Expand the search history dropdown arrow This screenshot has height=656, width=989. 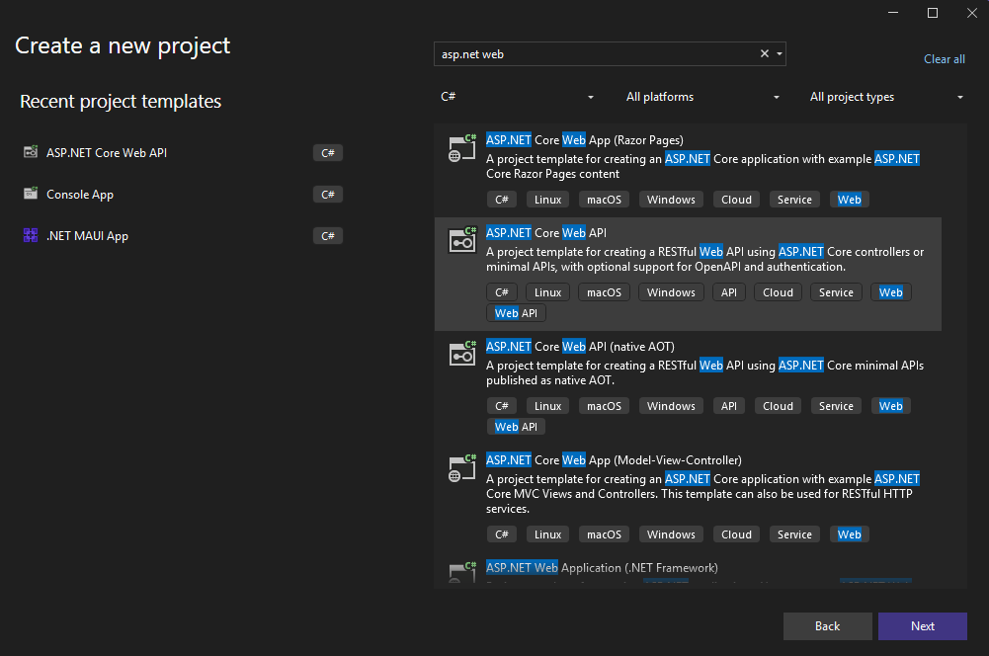[780, 54]
